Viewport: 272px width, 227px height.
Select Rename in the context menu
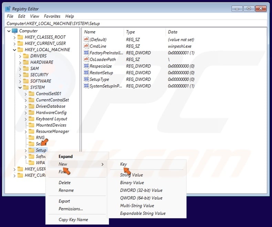coord(77,190)
